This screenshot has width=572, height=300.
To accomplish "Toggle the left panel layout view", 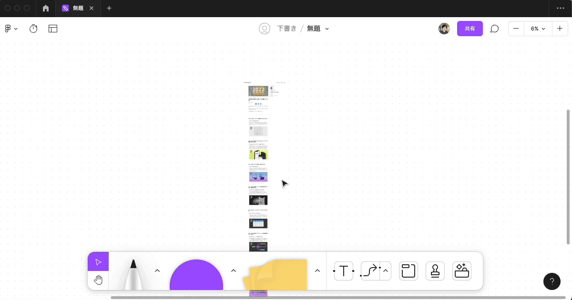I will pyautogui.click(x=53, y=29).
